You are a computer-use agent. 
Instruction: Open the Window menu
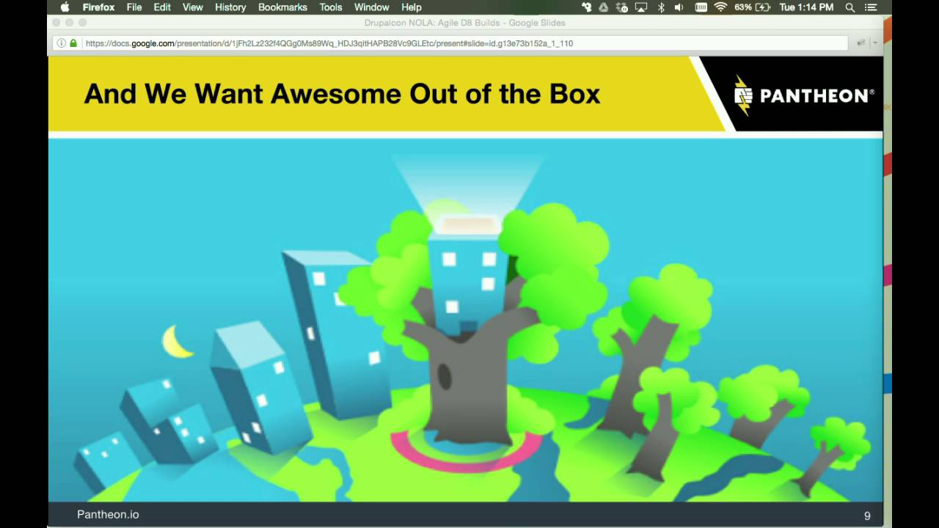372,7
